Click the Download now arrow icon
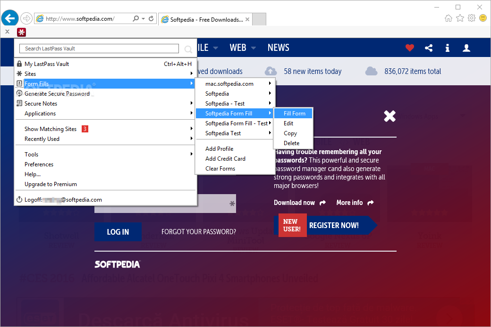 pyautogui.click(x=322, y=203)
